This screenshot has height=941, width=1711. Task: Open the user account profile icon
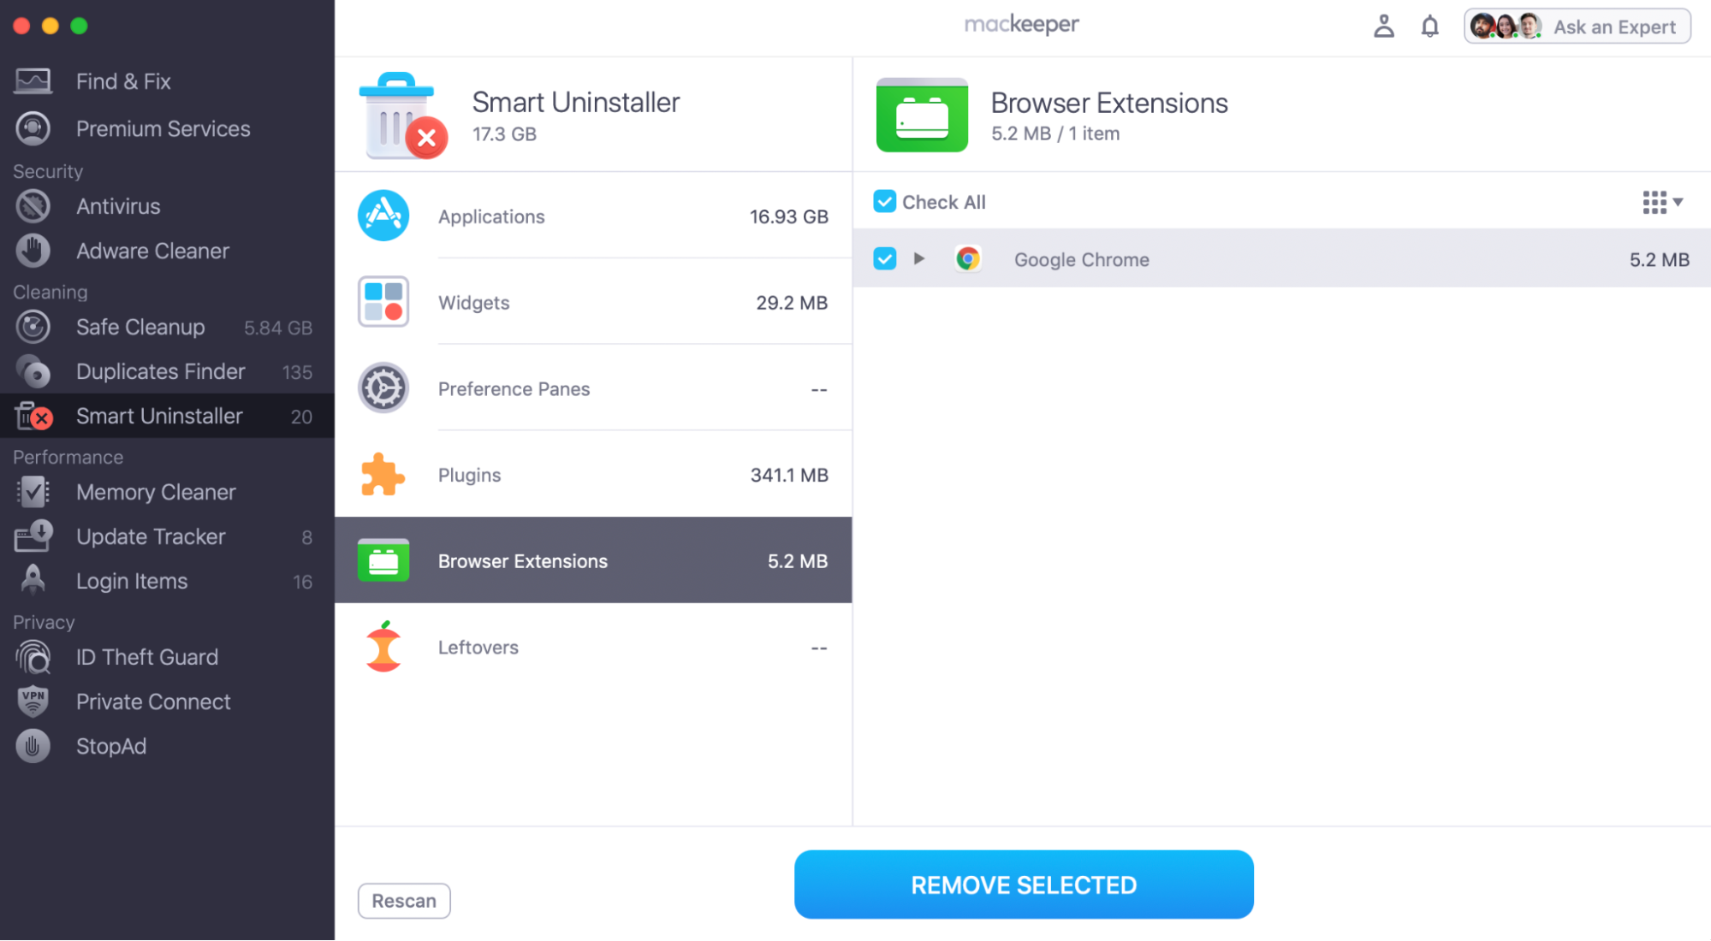point(1384,27)
